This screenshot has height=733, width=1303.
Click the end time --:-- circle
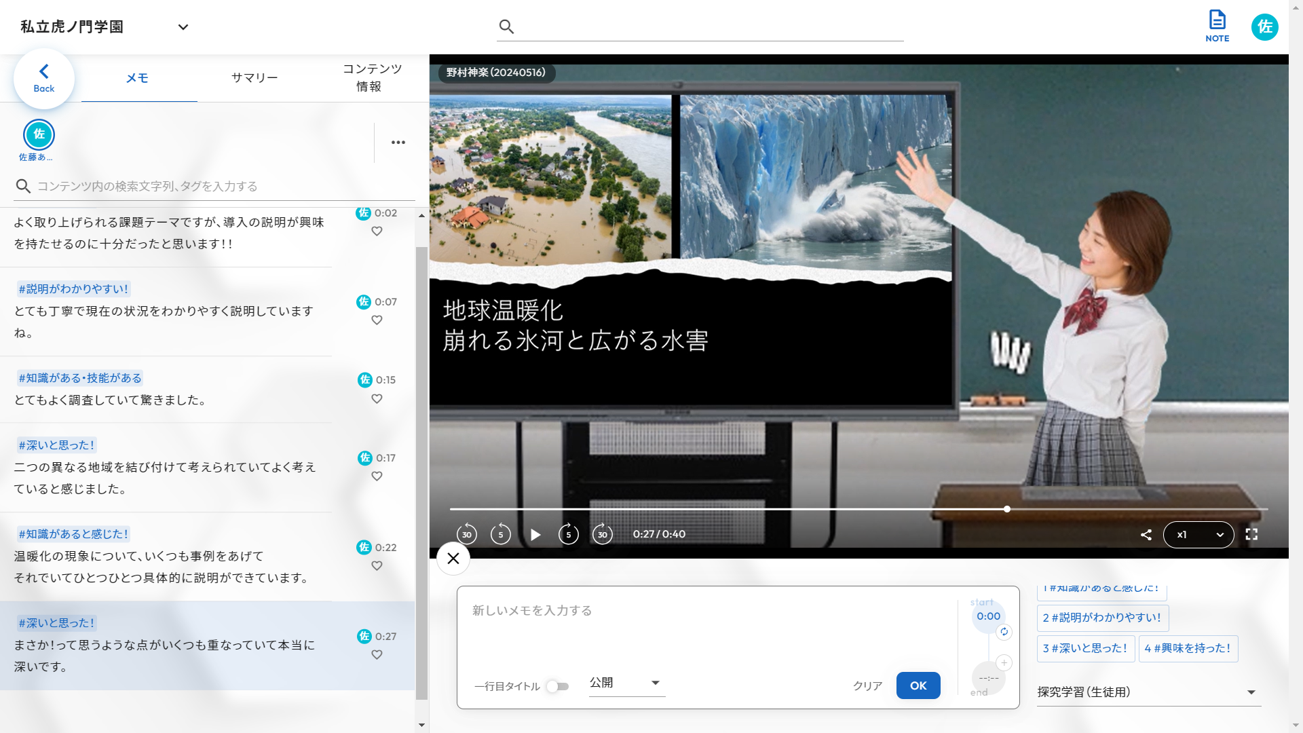(x=988, y=677)
